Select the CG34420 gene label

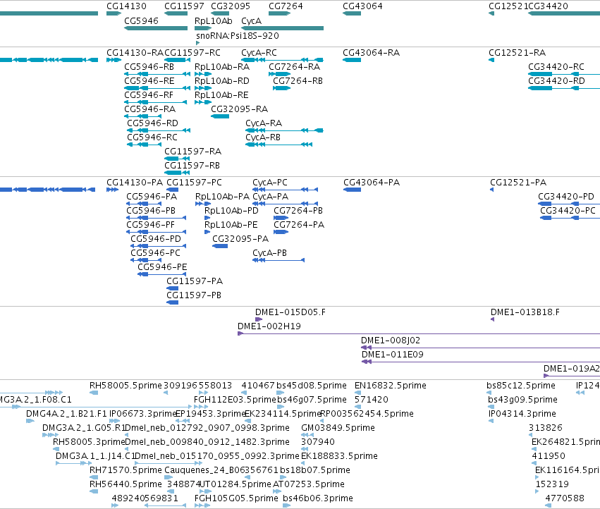(548, 6)
